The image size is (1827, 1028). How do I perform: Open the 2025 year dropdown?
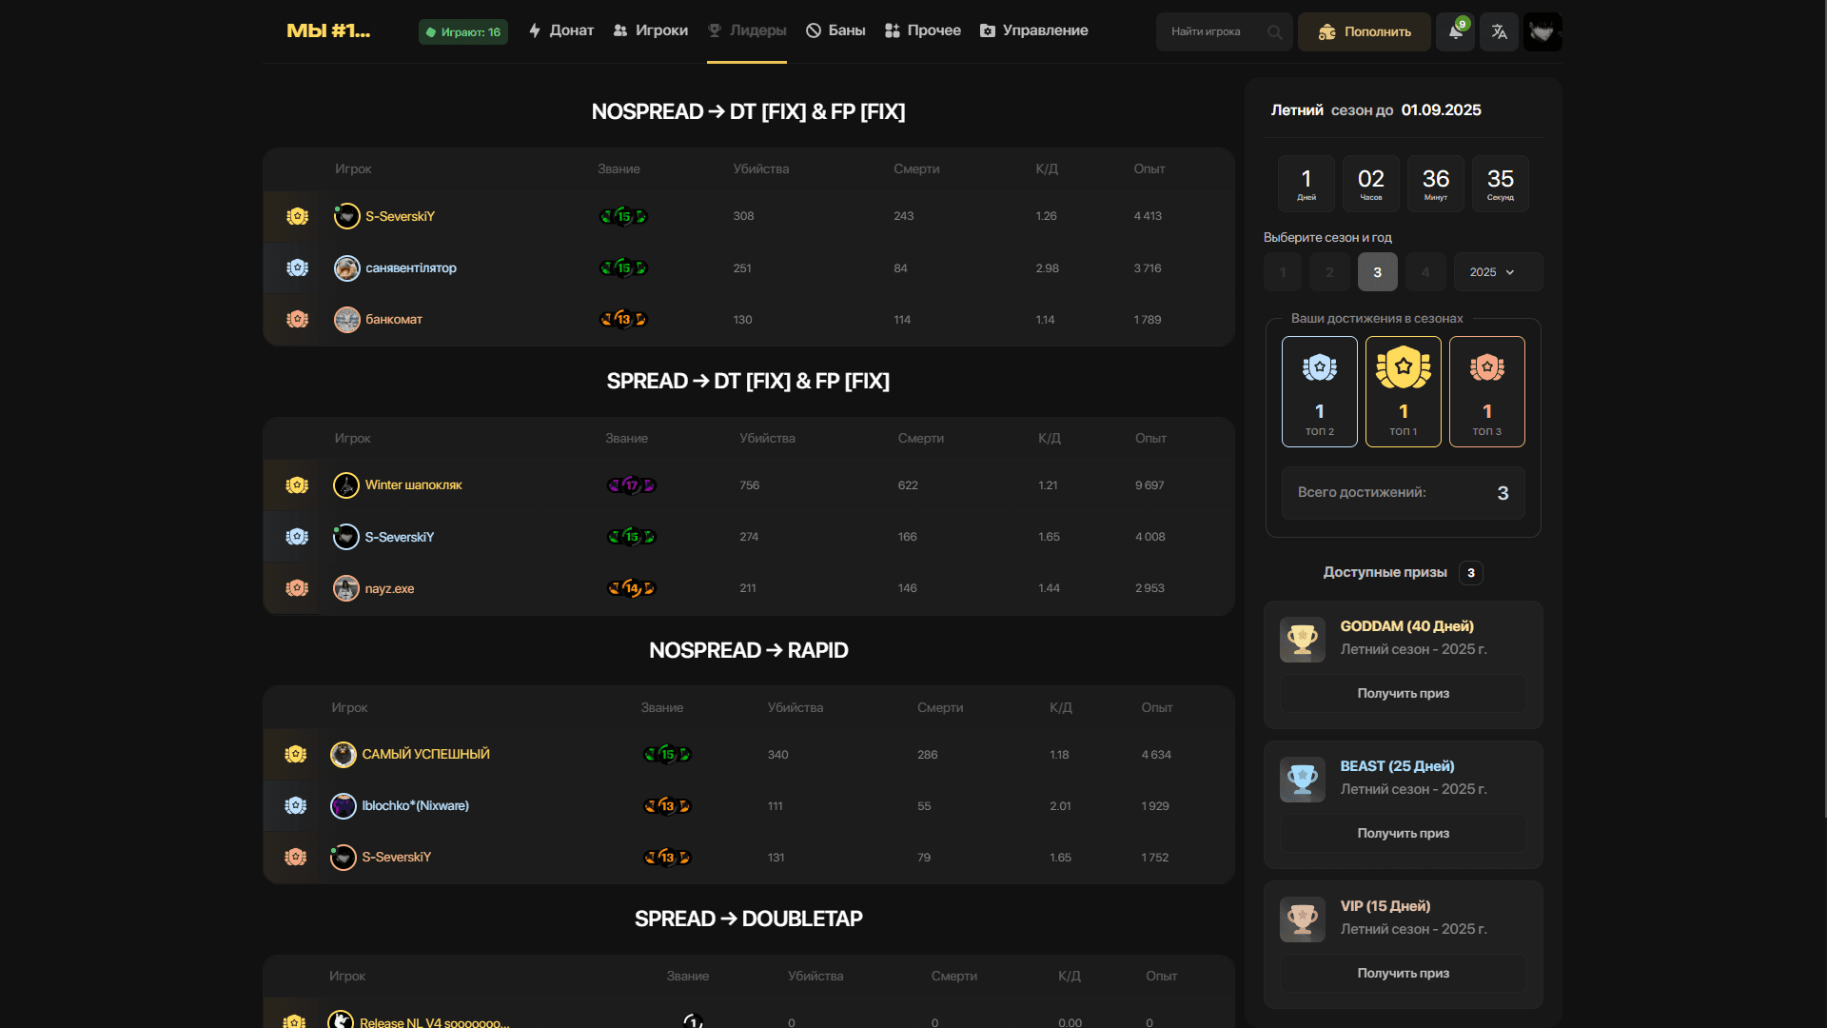click(x=1499, y=272)
